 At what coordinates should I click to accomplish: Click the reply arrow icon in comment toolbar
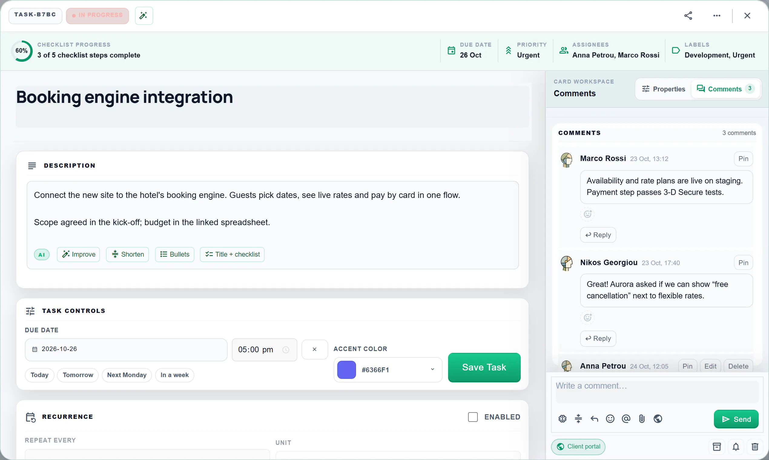click(x=594, y=419)
